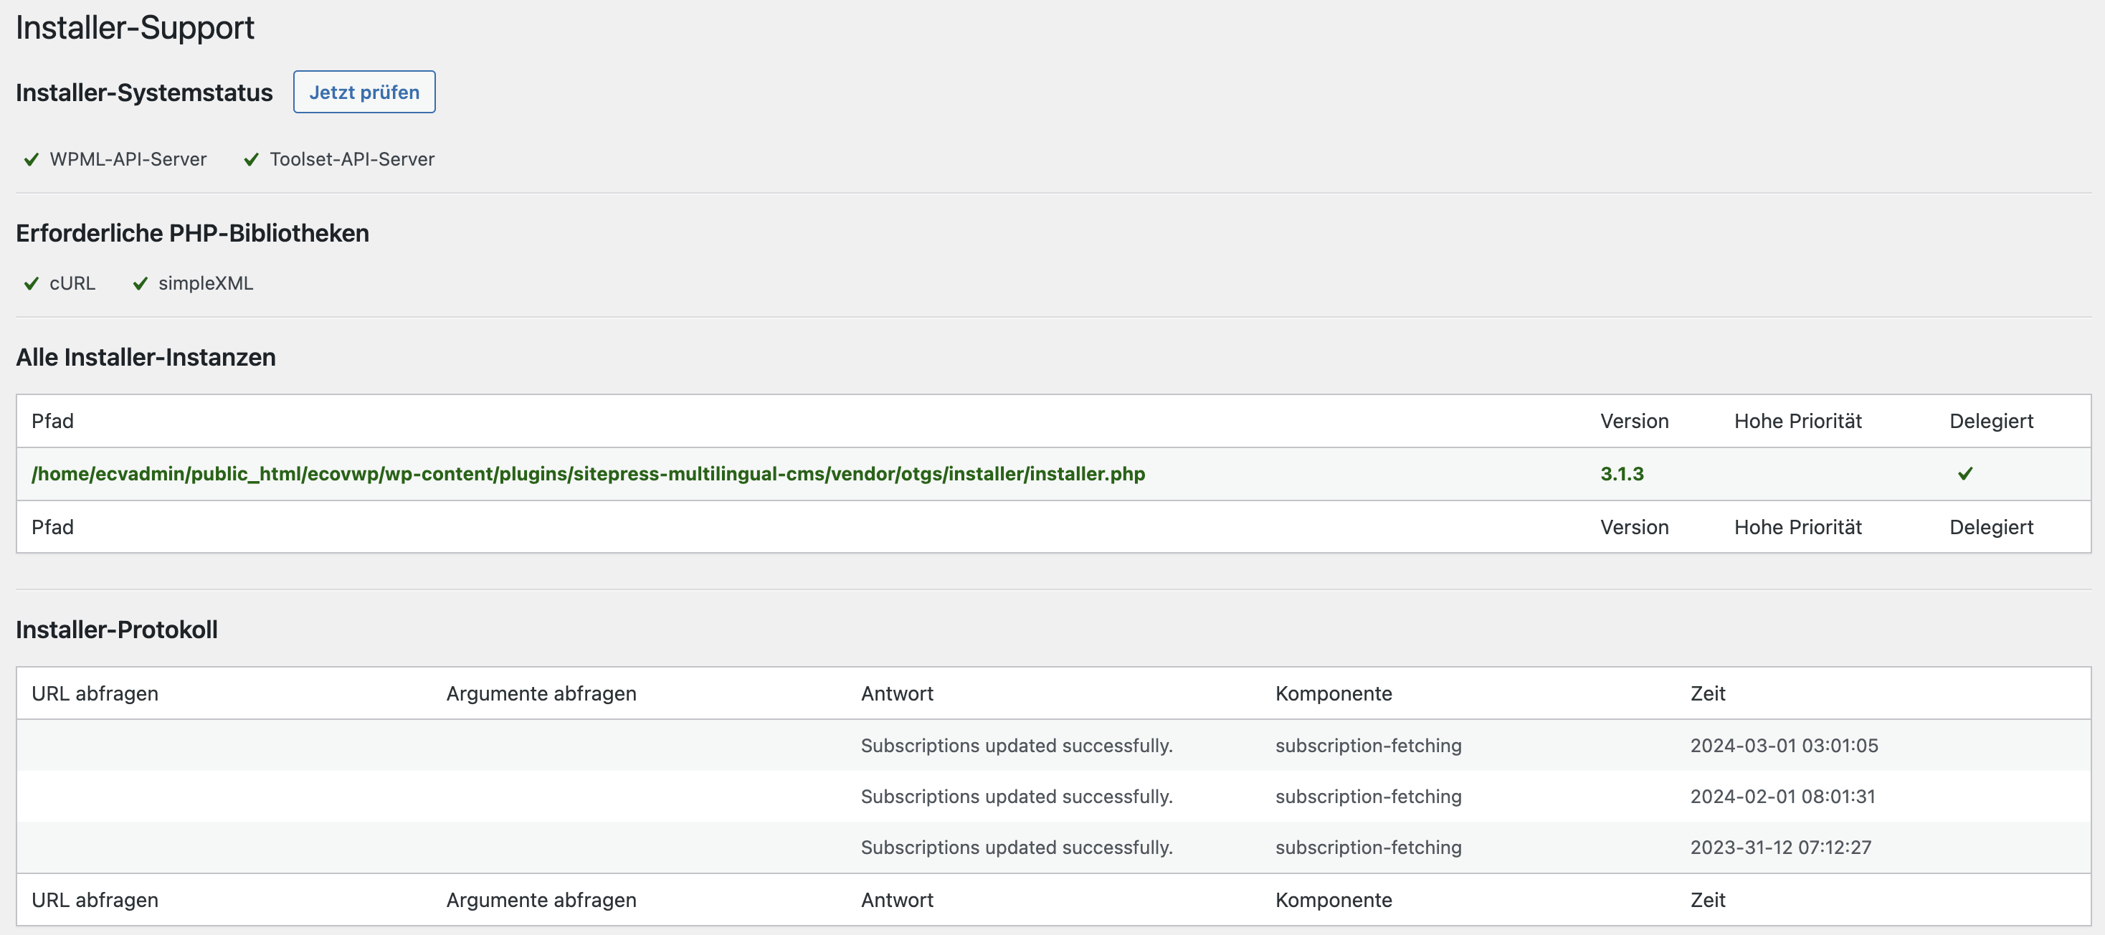Viewport: 2105px width, 935px height.
Task: Click the top URL abfragen header
Action: 95,693
